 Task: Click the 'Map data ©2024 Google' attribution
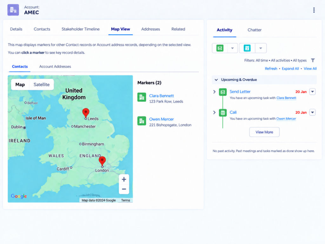tap(98, 200)
